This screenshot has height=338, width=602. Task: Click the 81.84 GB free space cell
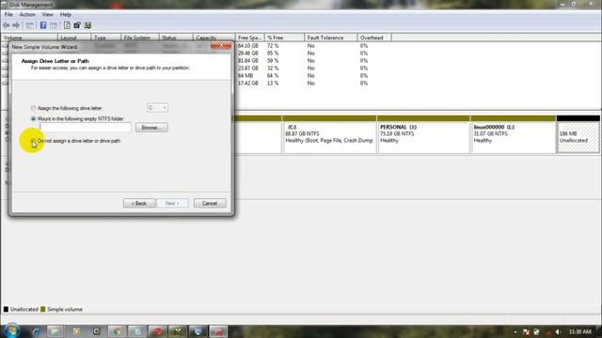tap(248, 60)
